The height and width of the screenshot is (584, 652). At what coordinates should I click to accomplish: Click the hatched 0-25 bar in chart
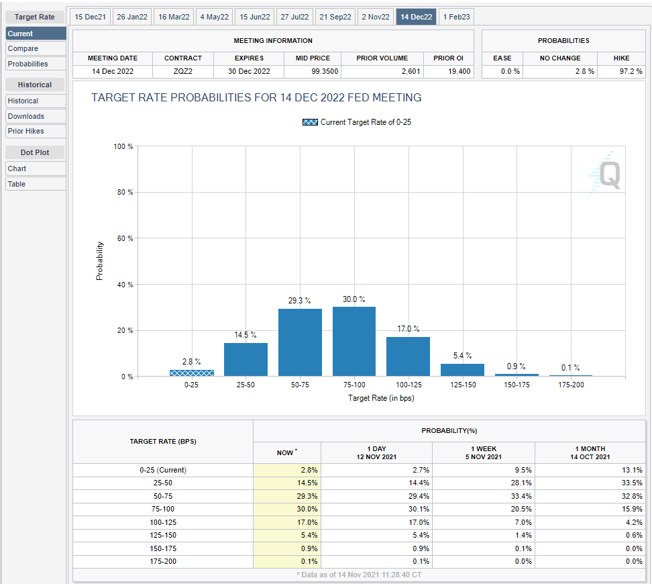[x=191, y=373]
